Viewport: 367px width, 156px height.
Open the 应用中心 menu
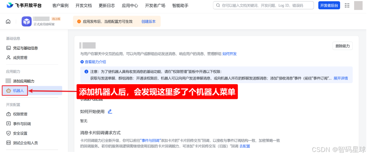[x=130, y=6]
